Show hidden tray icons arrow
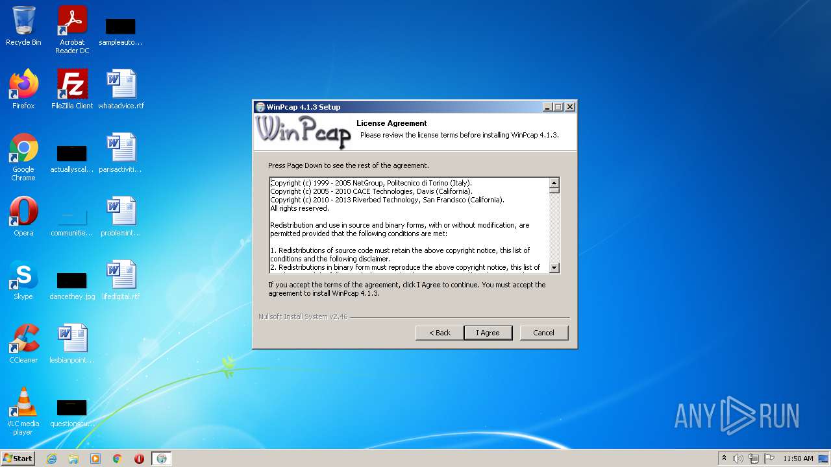The width and height of the screenshot is (831, 467). tap(724, 459)
